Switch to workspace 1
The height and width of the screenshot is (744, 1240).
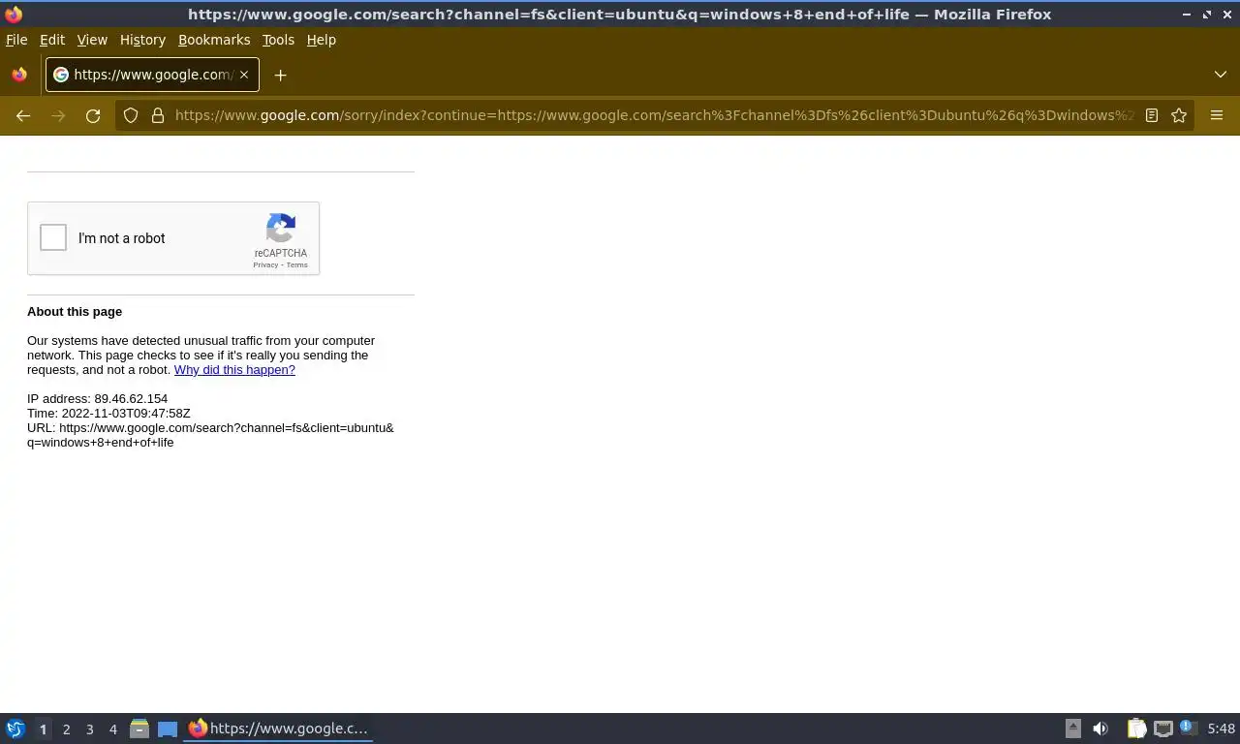[x=43, y=729]
